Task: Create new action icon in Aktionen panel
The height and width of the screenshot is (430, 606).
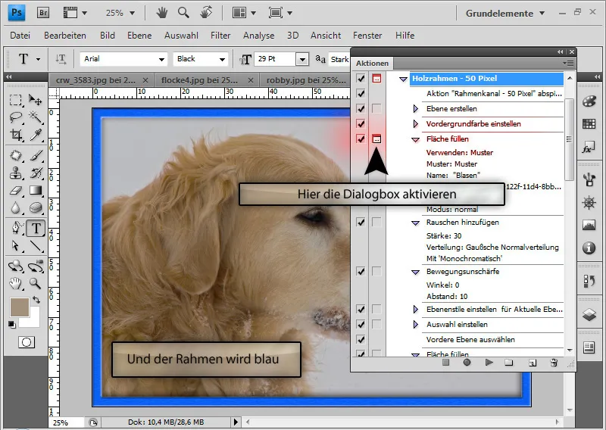Action: pyautogui.click(x=533, y=363)
